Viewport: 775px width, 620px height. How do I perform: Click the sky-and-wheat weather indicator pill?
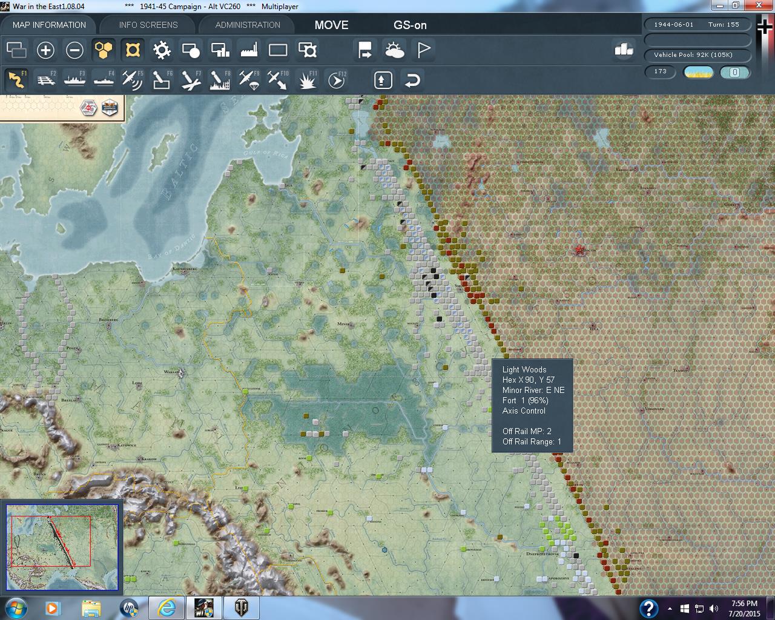tap(698, 72)
